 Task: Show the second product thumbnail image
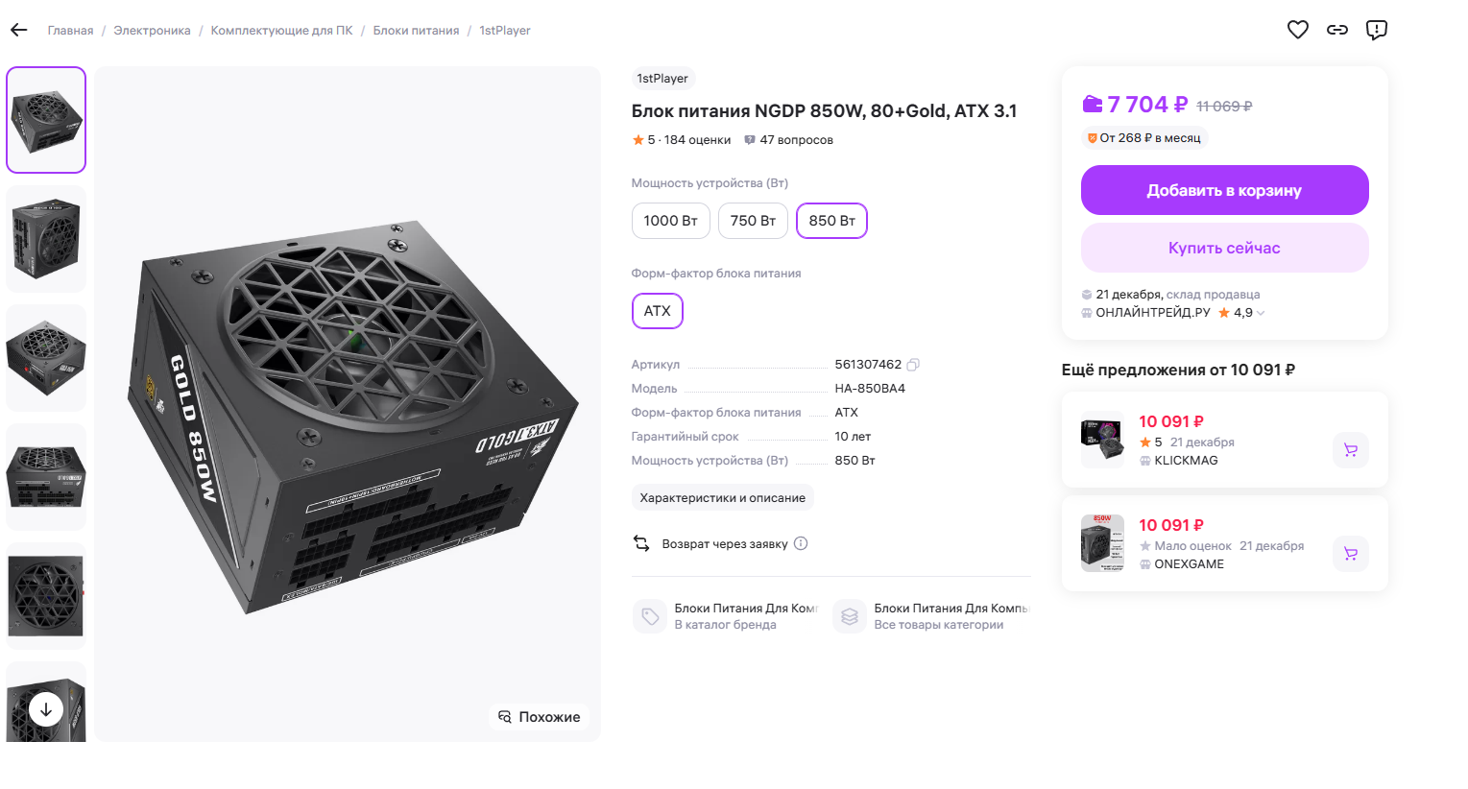[46, 239]
